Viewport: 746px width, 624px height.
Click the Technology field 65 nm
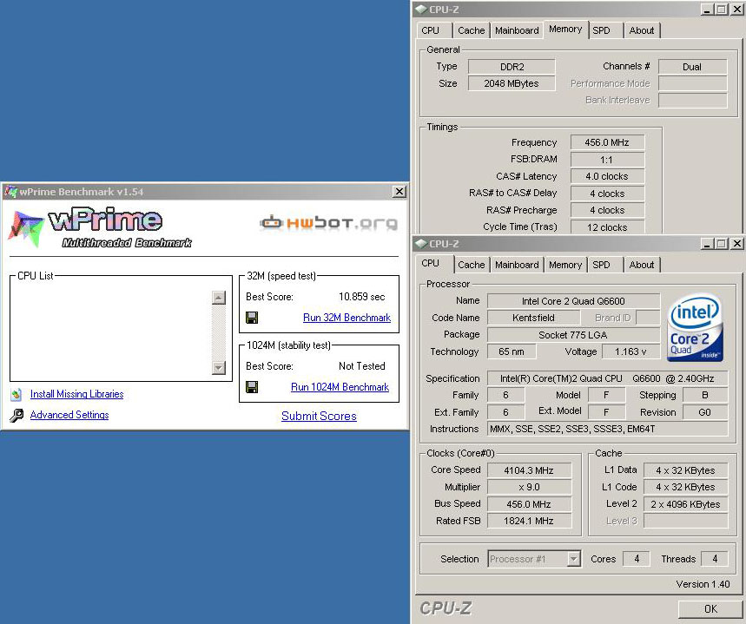click(x=512, y=351)
